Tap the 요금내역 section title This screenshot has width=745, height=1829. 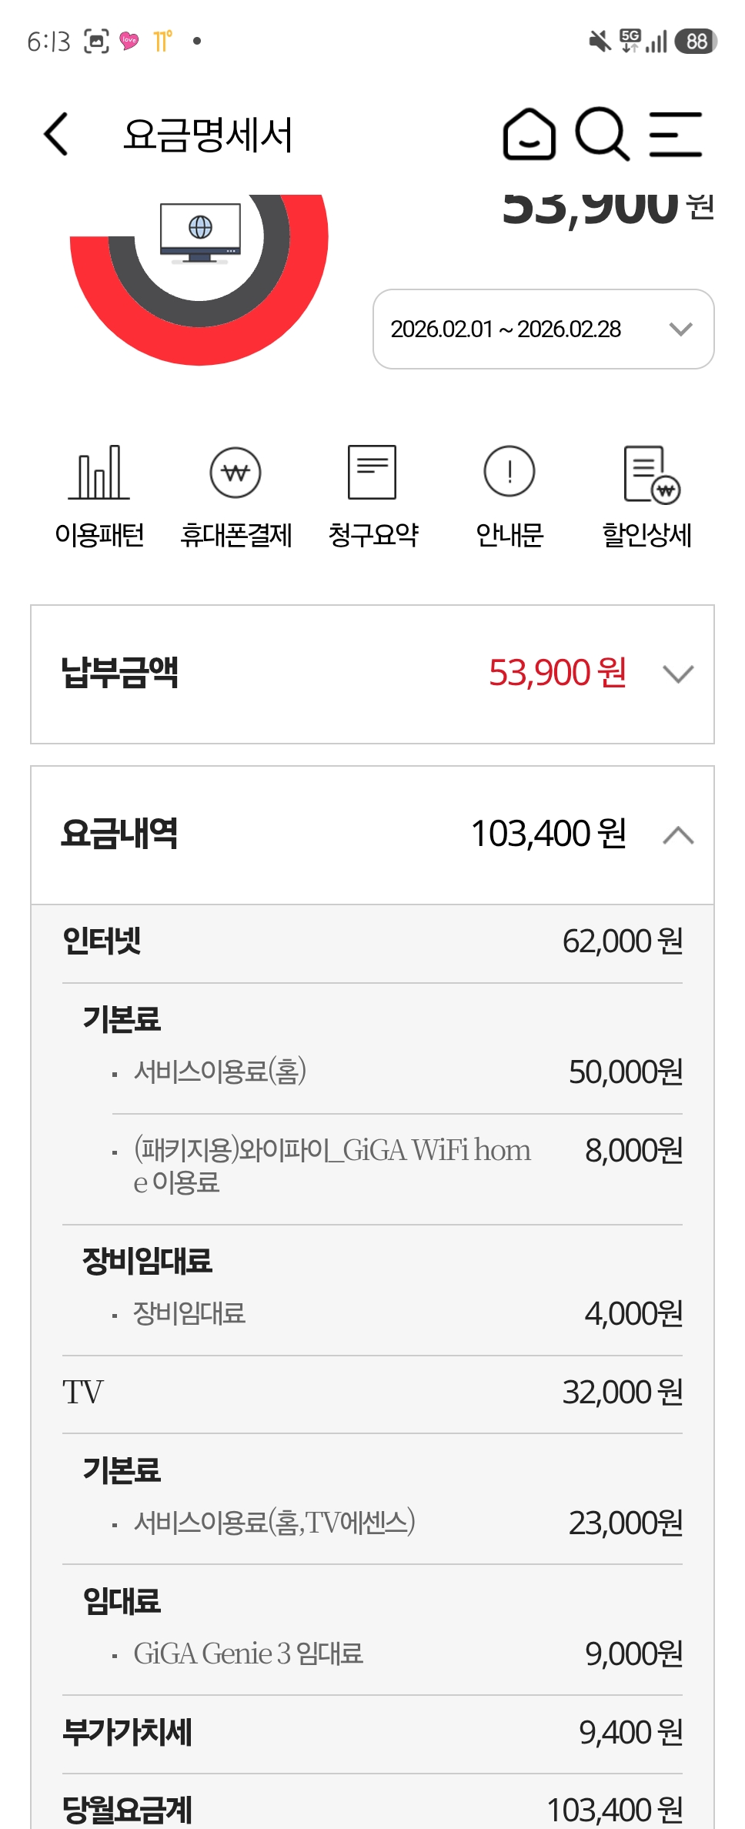click(x=120, y=834)
